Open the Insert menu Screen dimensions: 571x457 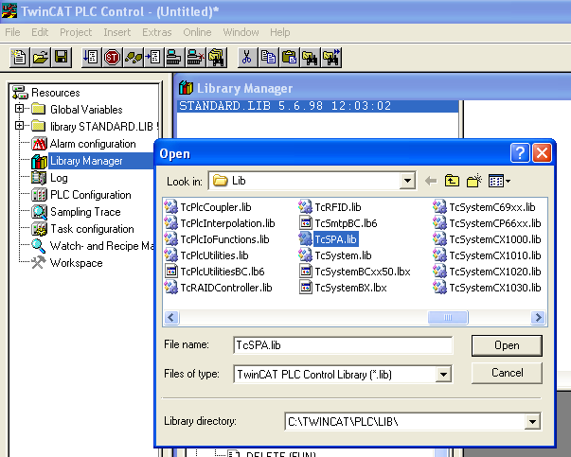[116, 32]
